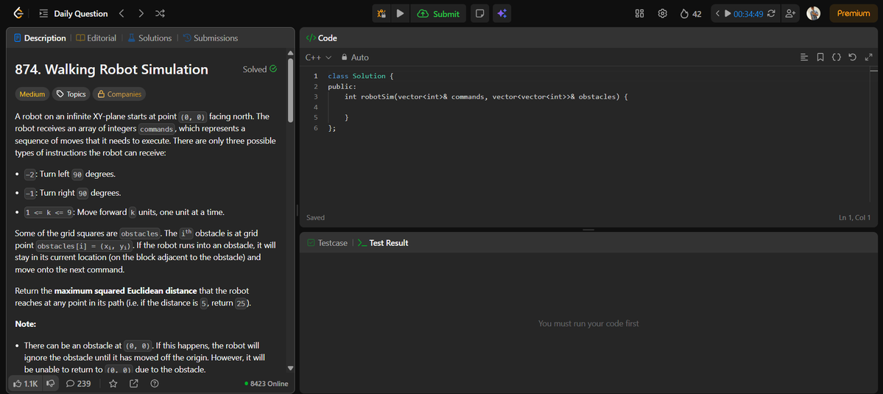The image size is (883, 394).
Task: Click the curly braces icon
Action: [837, 57]
